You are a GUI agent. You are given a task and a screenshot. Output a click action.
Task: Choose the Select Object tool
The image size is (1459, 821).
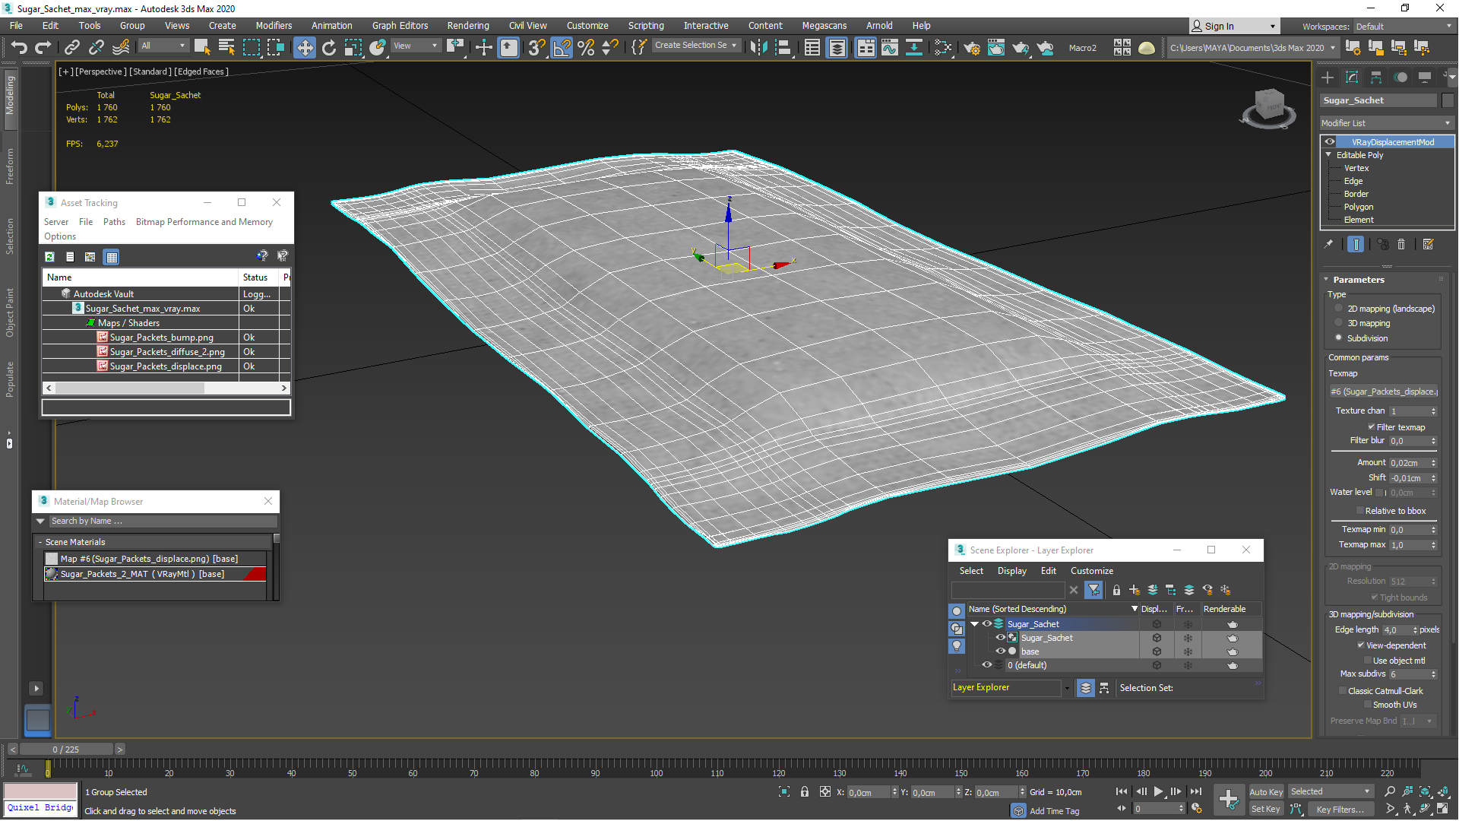click(x=201, y=47)
